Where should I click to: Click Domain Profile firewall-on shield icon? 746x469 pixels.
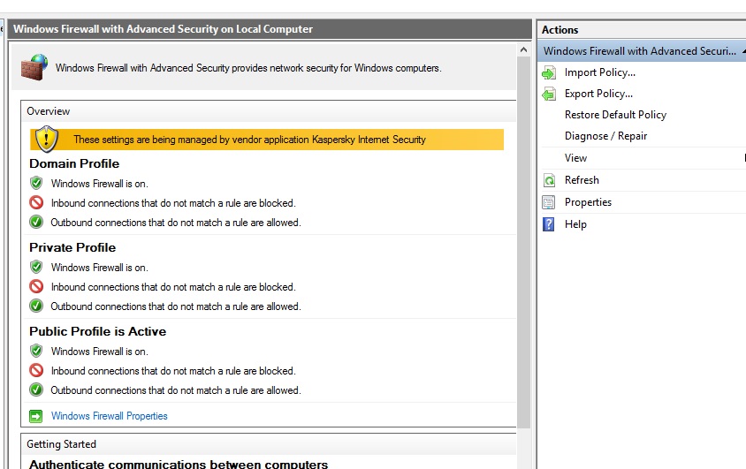(x=36, y=183)
